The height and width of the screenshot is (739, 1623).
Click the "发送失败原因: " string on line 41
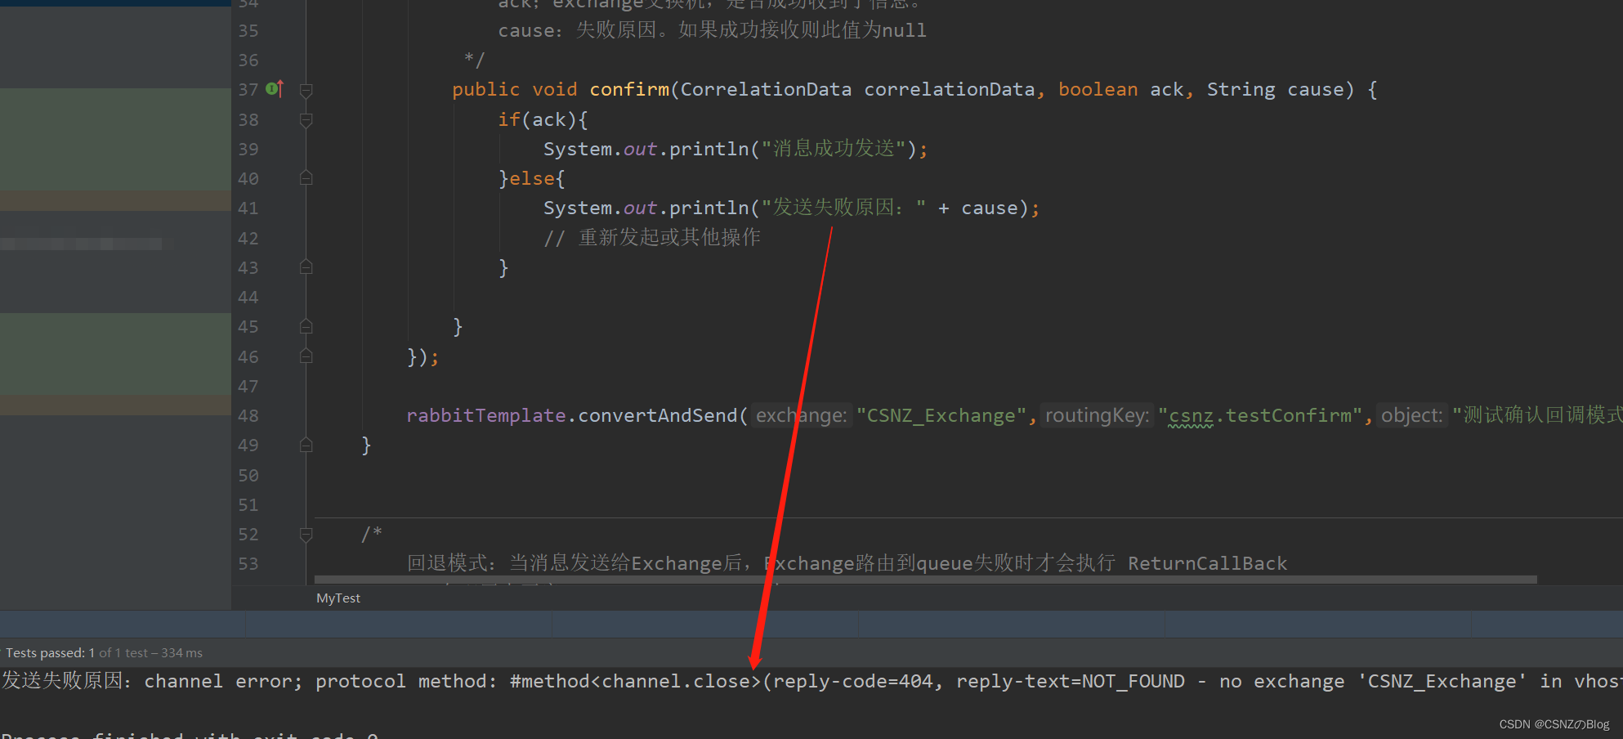click(843, 208)
